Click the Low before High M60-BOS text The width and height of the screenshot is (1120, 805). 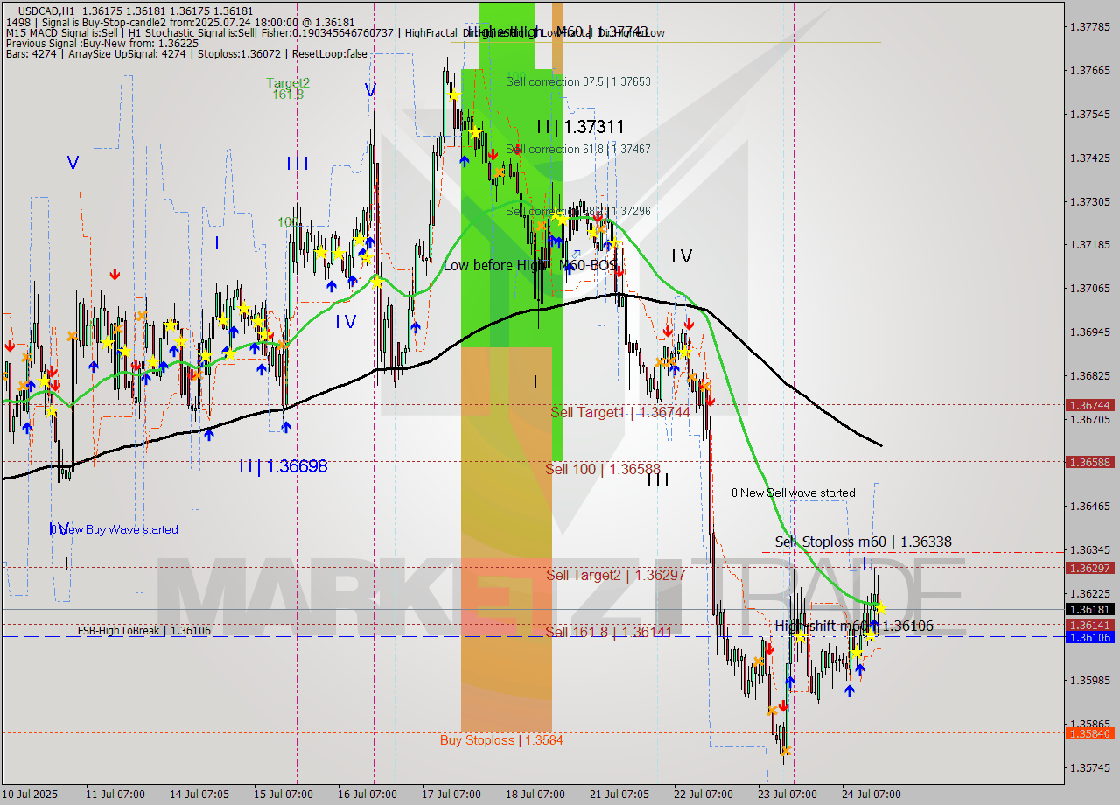(x=529, y=265)
